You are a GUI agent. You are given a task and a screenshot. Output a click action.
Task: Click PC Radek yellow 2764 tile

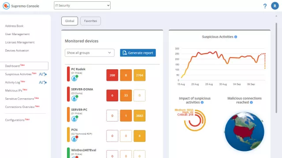[139, 75]
